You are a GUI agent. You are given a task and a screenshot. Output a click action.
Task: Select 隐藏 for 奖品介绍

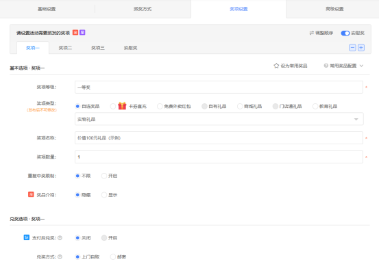coord(77,195)
